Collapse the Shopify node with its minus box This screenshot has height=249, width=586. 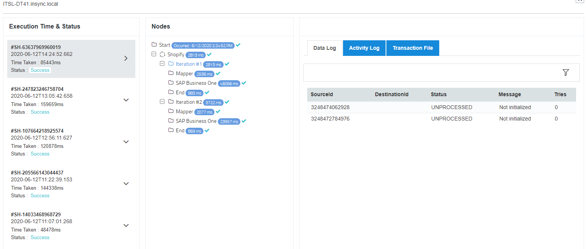click(154, 54)
